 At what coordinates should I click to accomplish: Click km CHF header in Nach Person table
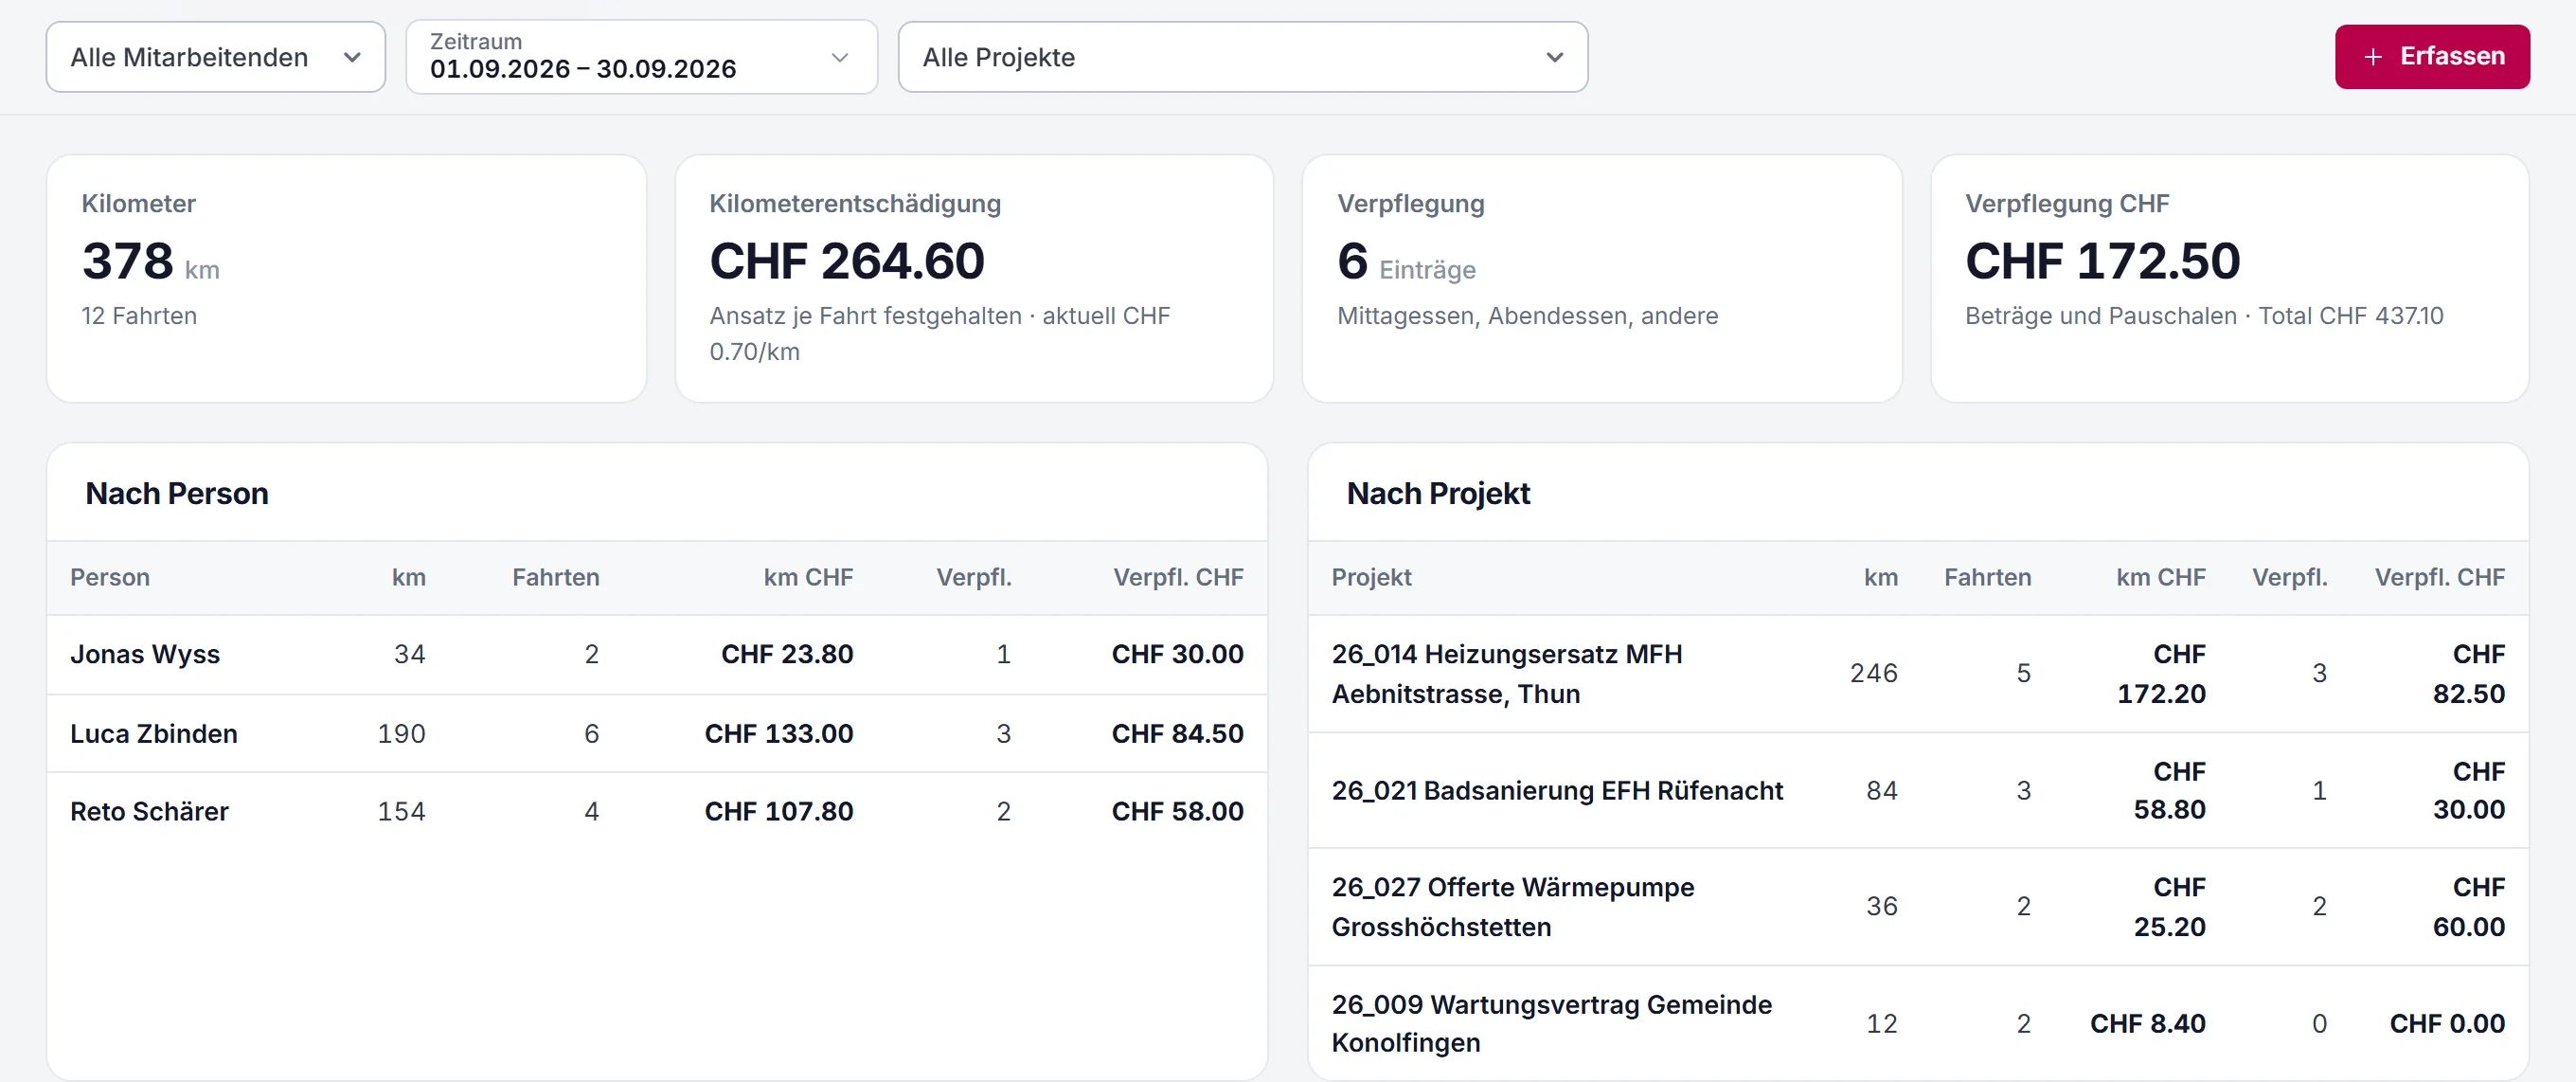pos(808,577)
